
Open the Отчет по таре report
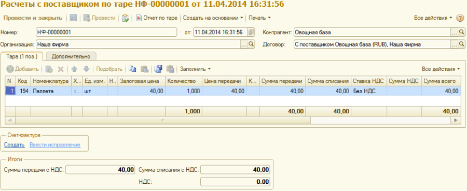tap(157, 18)
